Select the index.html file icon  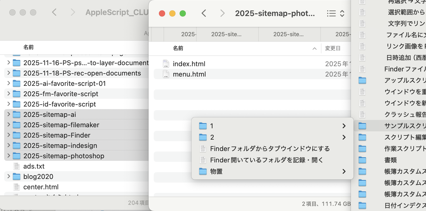tap(166, 64)
